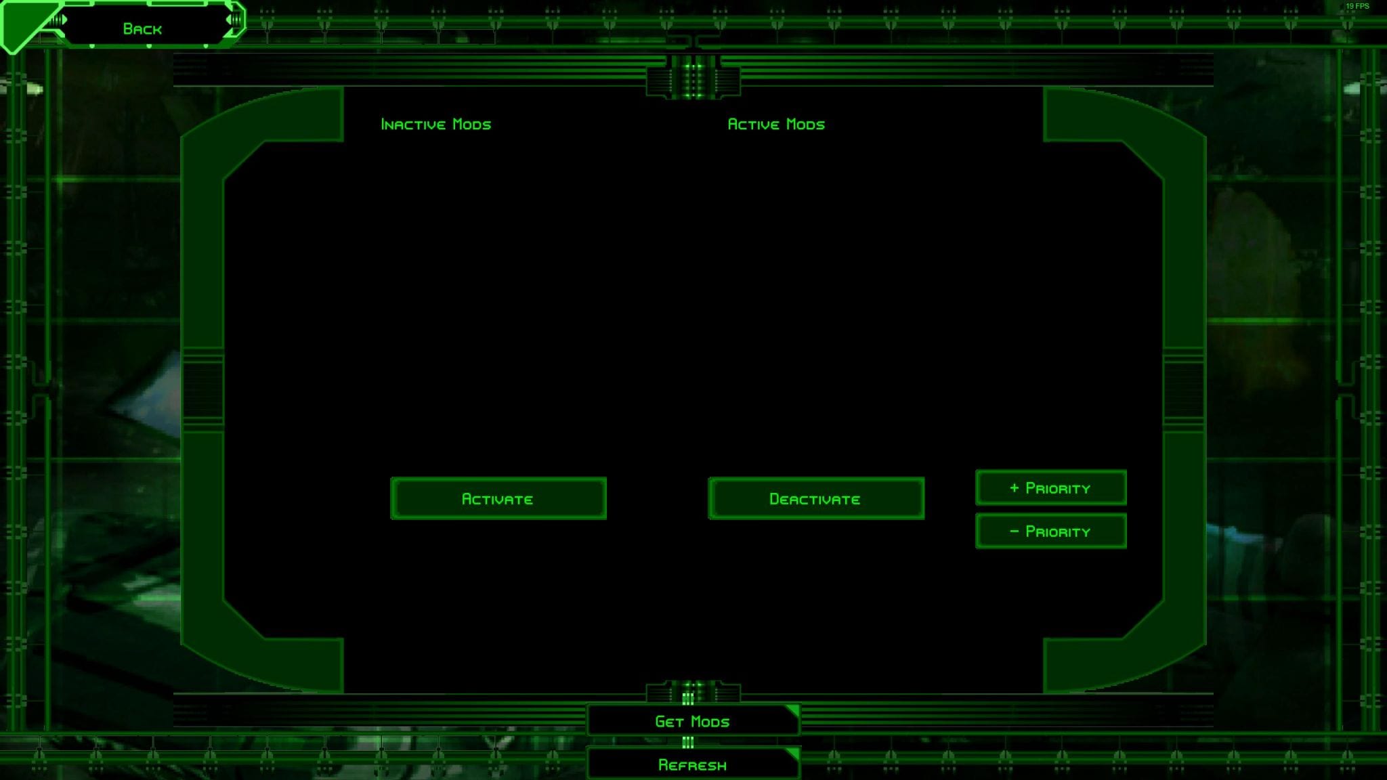Click the corner triangle on Refresh

tap(792, 754)
